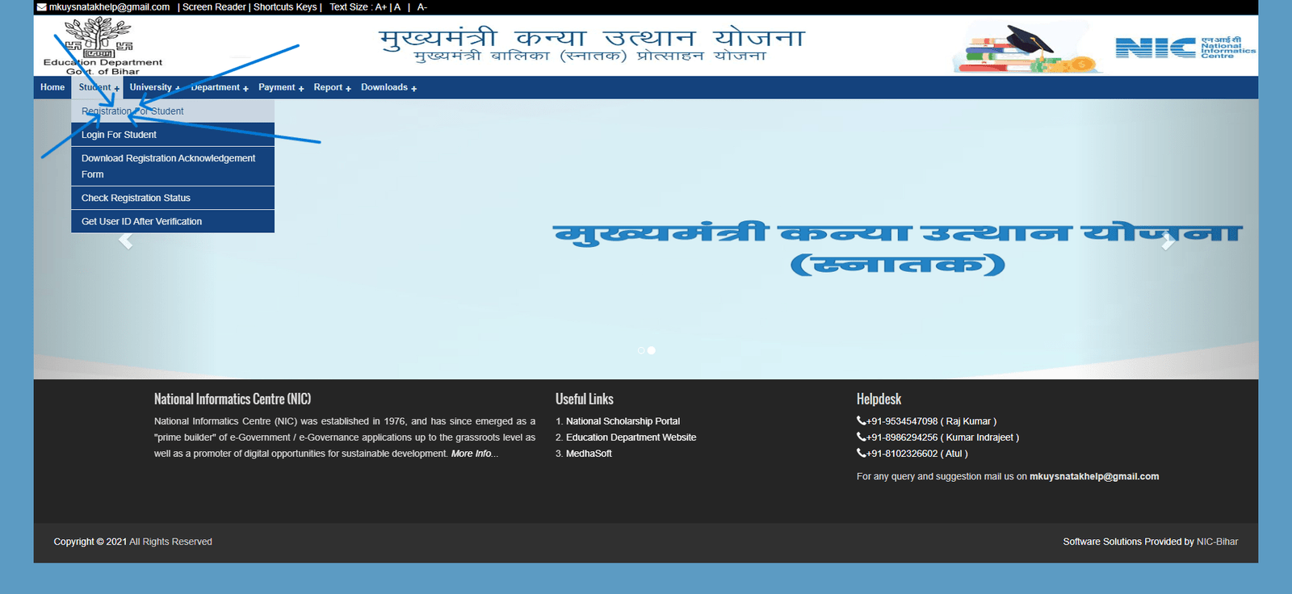This screenshot has height=594, width=1292.
Task: Open the Downloads dropdown menu
Action: 388,87
